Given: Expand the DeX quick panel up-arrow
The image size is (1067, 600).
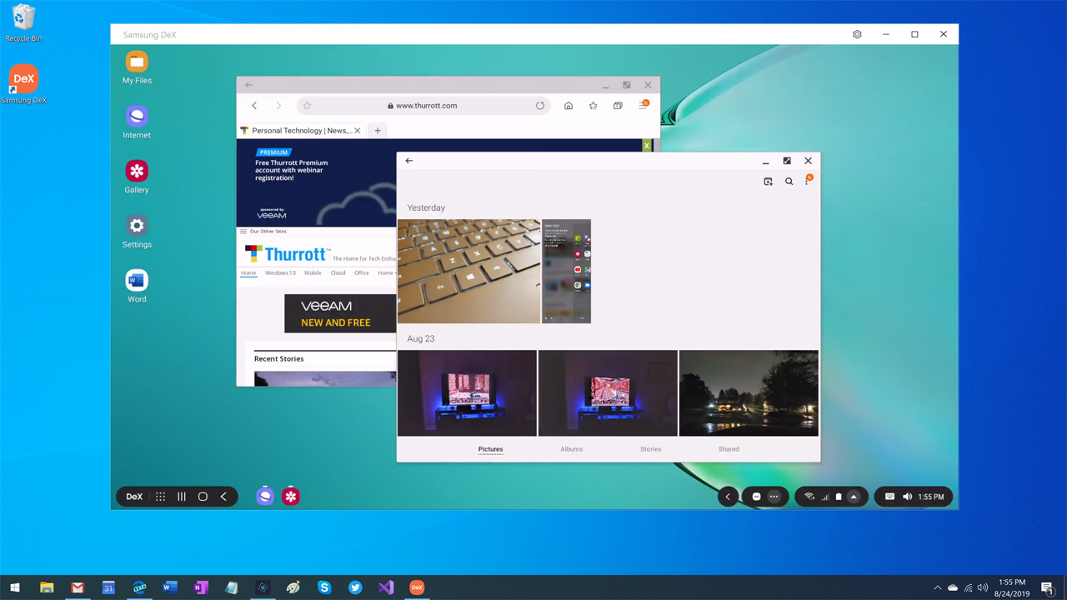Looking at the screenshot, I should (854, 497).
